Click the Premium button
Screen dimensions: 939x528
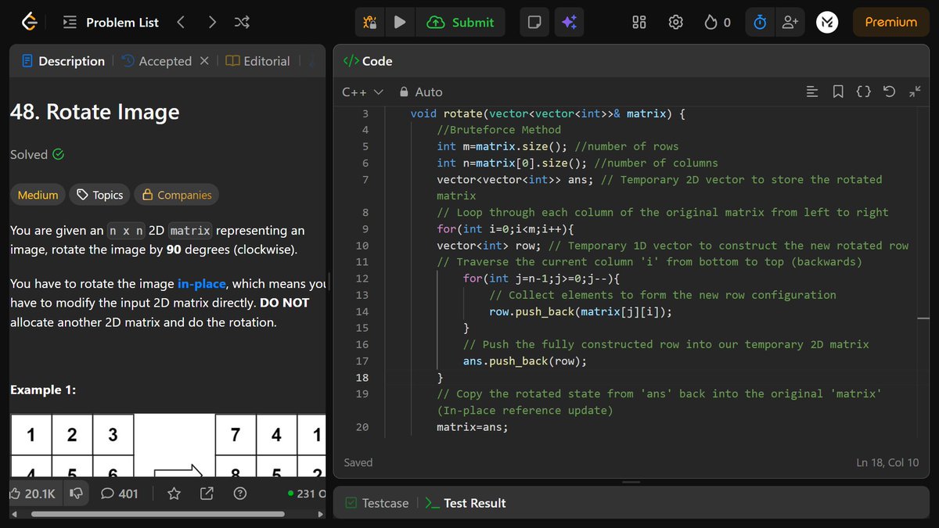tap(890, 23)
